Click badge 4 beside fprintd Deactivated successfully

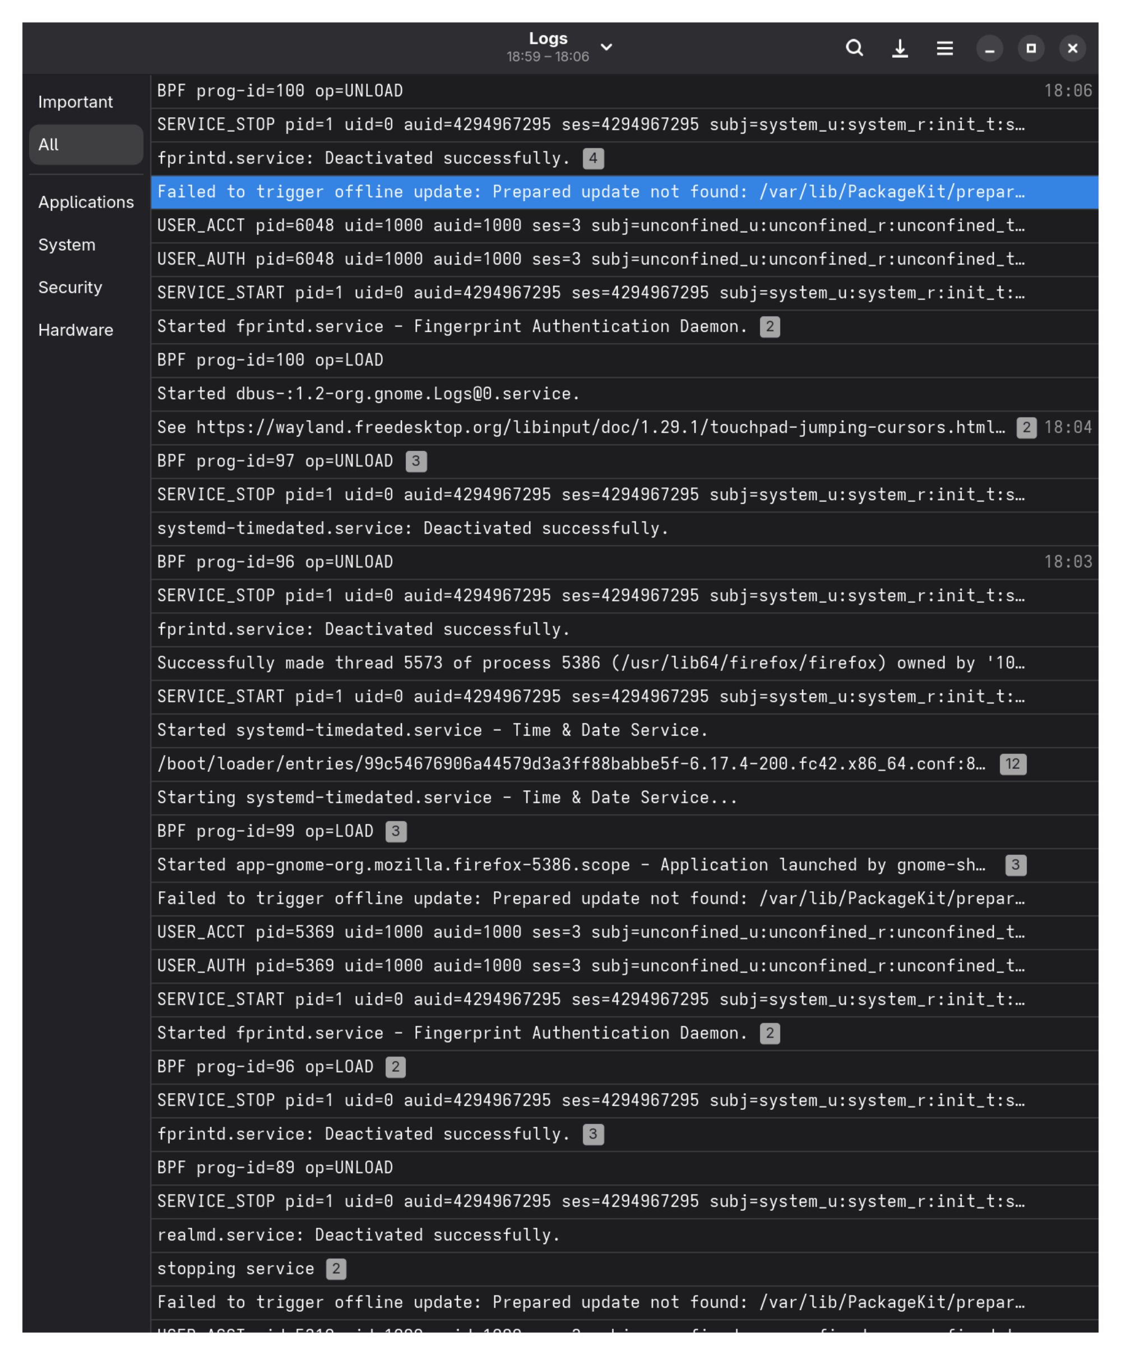pos(593,158)
